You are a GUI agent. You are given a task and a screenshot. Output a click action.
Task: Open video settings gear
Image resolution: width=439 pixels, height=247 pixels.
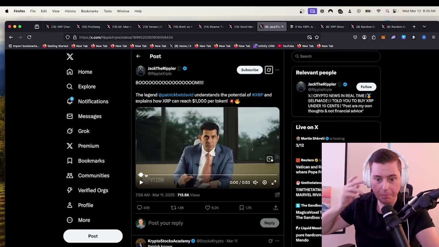(x=264, y=183)
